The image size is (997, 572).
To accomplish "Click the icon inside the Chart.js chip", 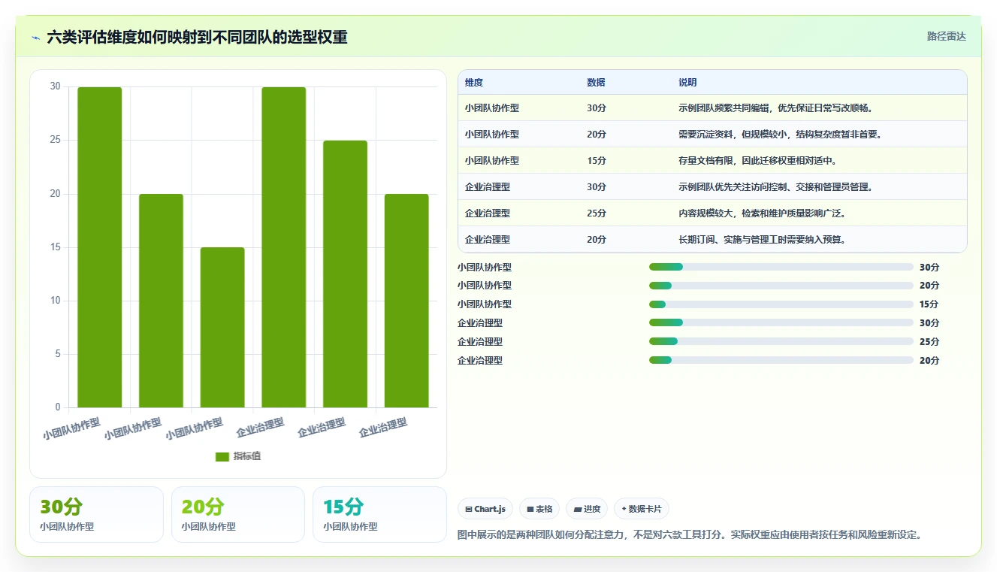I will point(469,509).
